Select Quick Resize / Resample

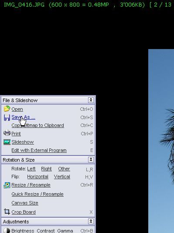[38, 194]
